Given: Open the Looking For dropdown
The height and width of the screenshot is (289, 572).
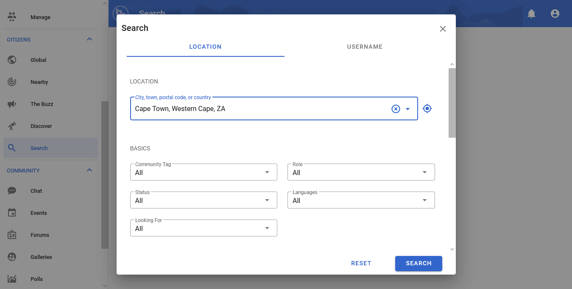Looking at the screenshot, I should (x=204, y=228).
